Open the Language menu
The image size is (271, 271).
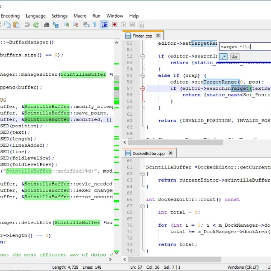click(36, 16)
